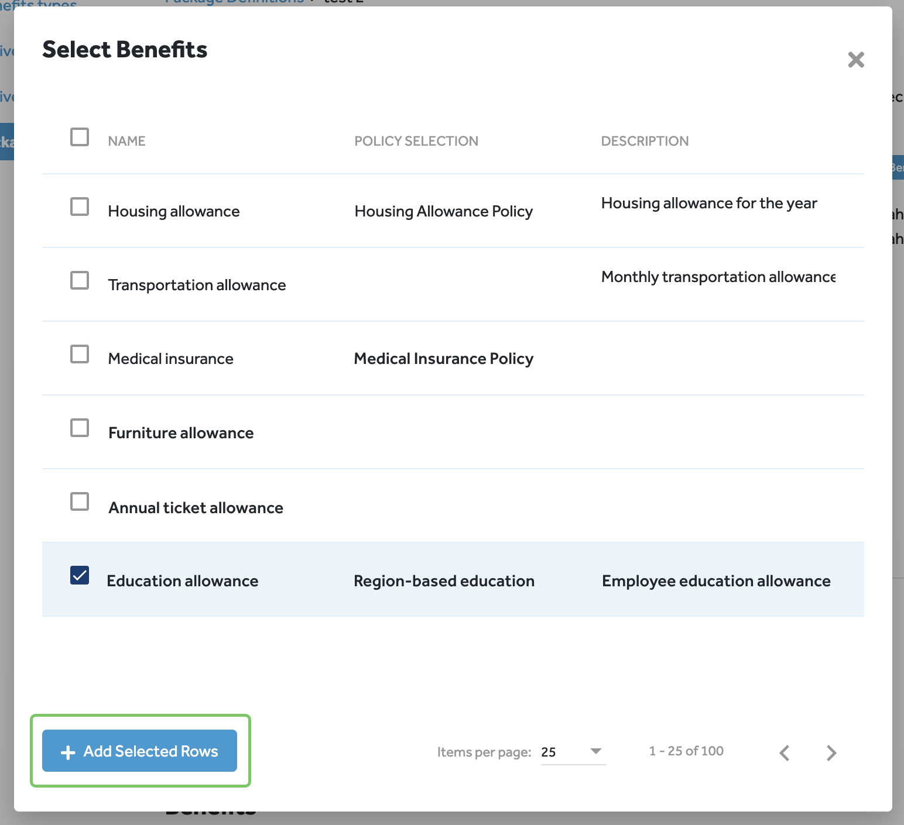This screenshot has height=825, width=904.
Task: Check the Transportation allowance checkbox
Action: [x=80, y=280]
